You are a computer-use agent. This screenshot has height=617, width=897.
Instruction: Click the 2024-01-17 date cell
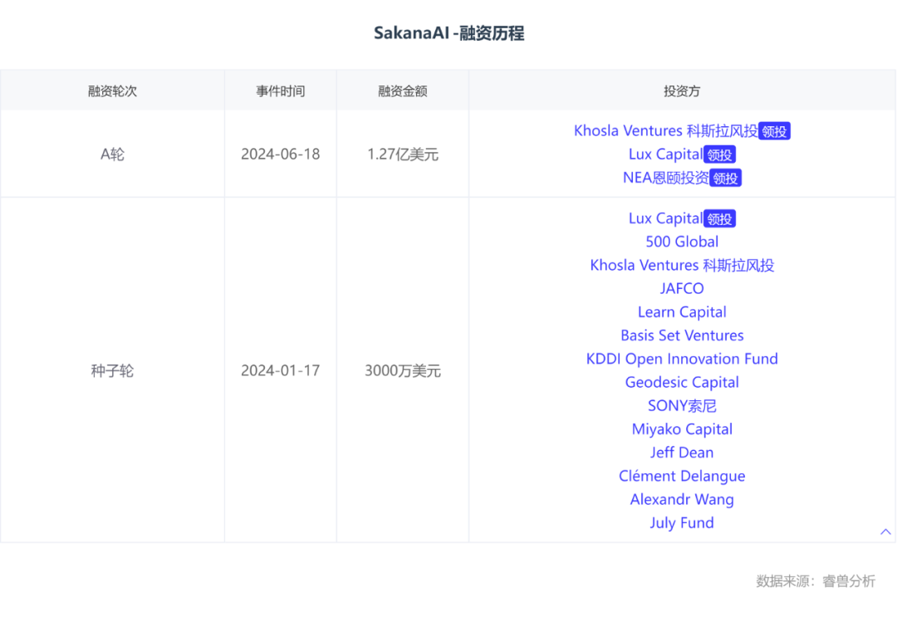click(281, 370)
